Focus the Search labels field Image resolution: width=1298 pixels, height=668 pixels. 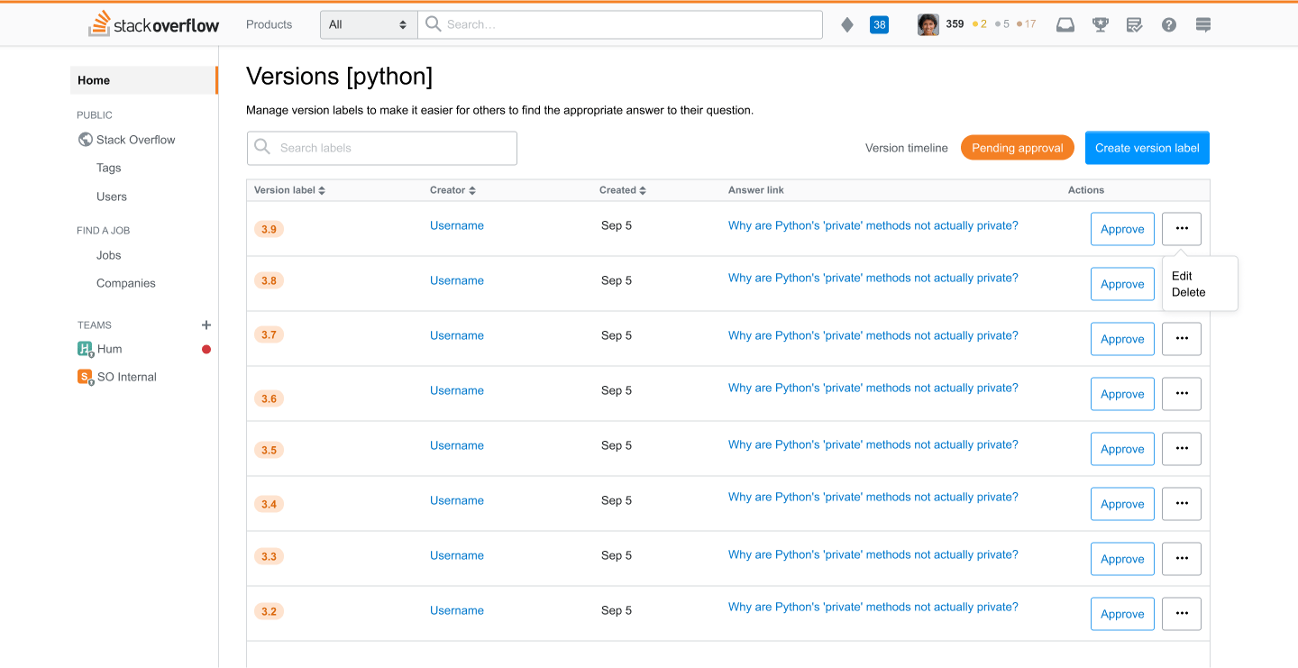(382, 148)
